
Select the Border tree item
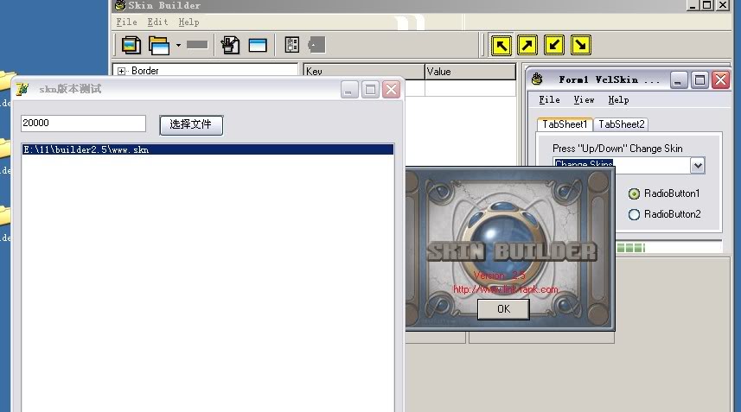tap(144, 71)
